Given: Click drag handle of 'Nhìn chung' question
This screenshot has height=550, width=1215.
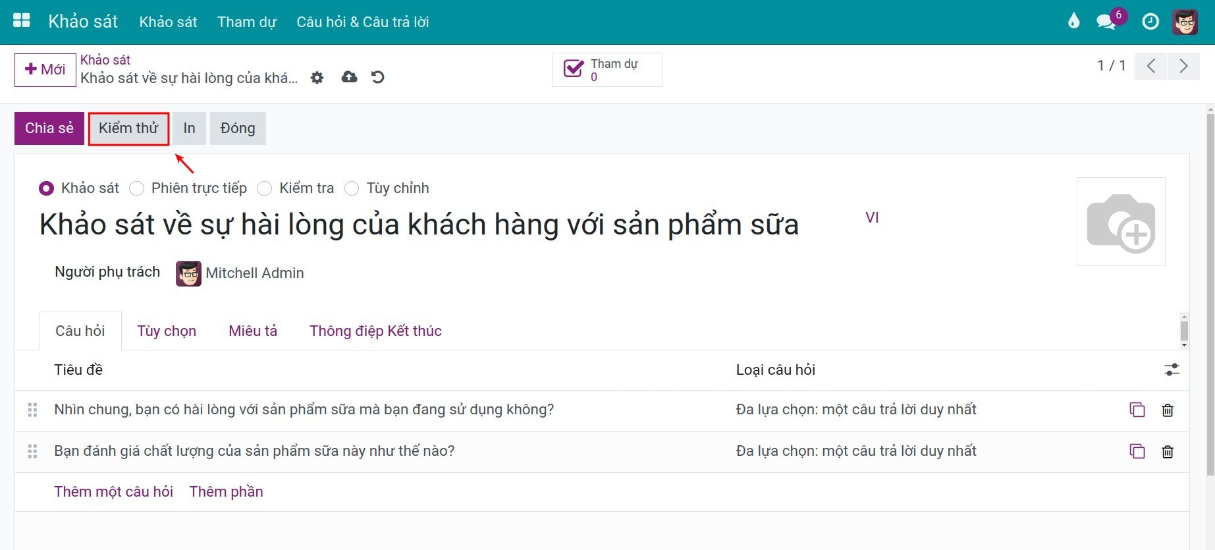Looking at the screenshot, I should pos(32,410).
